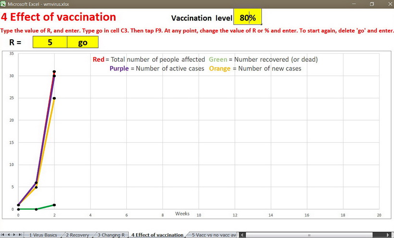The image size is (394, 238).
Task: Select the orange line's week 2 data point
Action: click(x=54, y=98)
